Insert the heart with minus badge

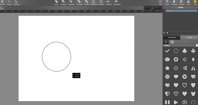pos(167,85)
